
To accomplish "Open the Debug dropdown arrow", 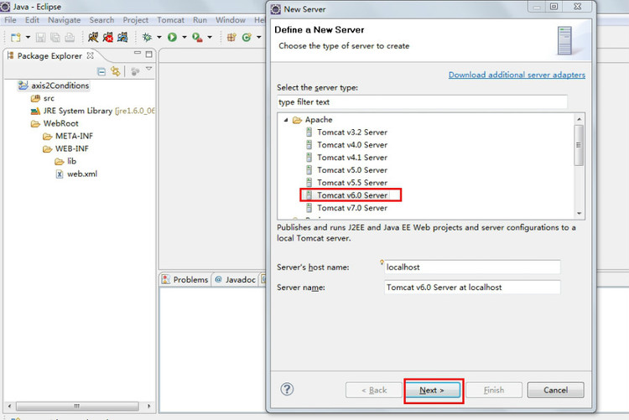I will [x=159, y=38].
